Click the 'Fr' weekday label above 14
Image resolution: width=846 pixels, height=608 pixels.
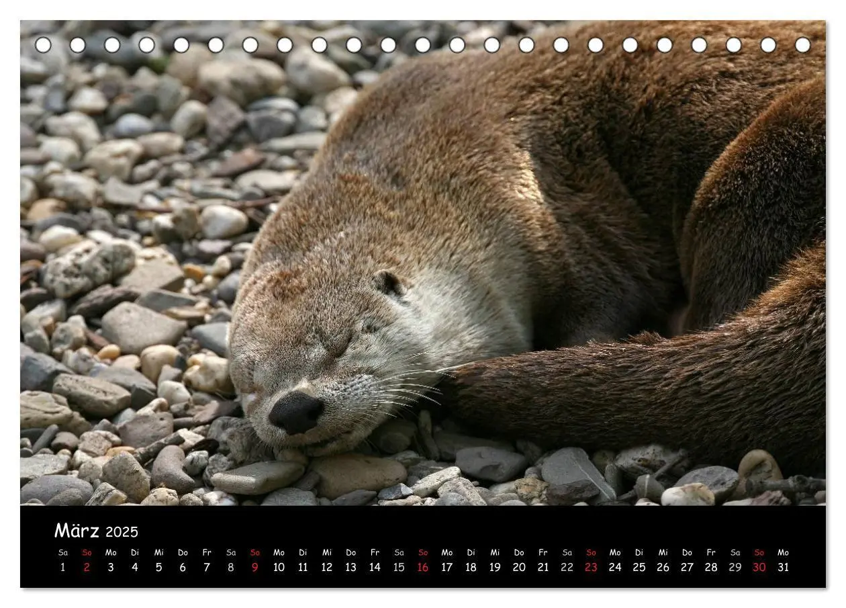click(x=375, y=552)
